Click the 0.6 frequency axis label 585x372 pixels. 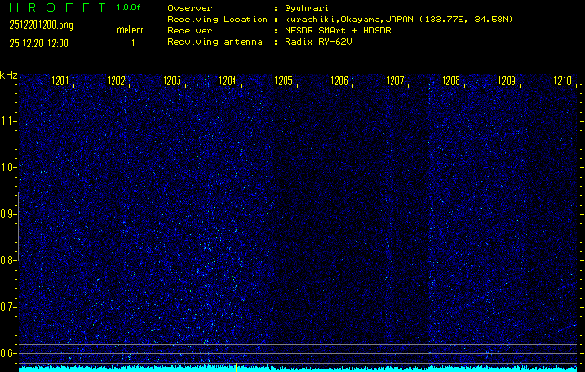click(7, 353)
